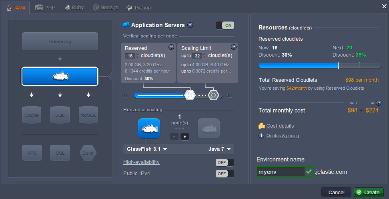Screen dimensions: 389x199
Task: Enable the SSL block
Action: coord(60,153)
